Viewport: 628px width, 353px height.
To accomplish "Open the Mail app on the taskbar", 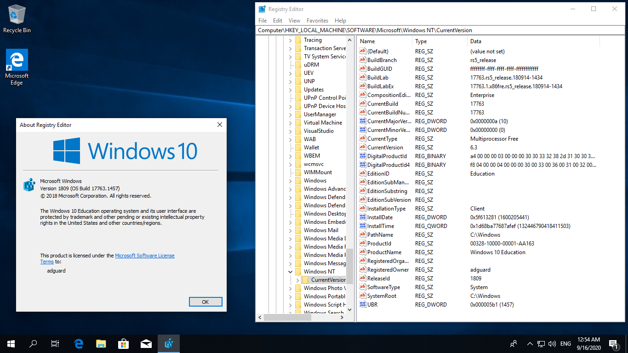I will pyautogui.click(x=146, y=343).
